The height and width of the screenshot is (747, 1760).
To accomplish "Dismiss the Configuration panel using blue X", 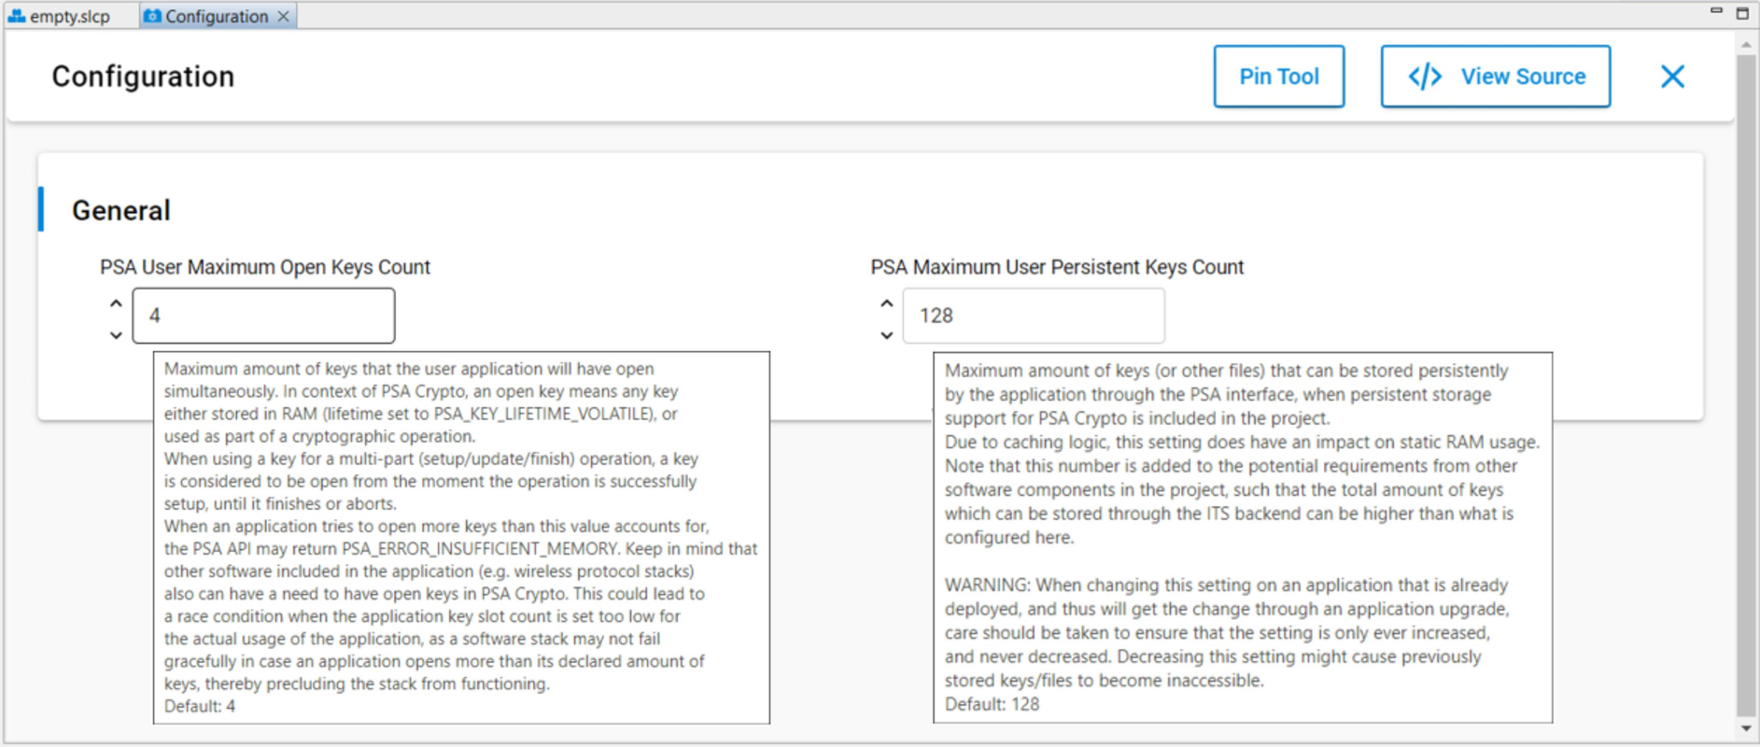I will tap(1672, 77).
